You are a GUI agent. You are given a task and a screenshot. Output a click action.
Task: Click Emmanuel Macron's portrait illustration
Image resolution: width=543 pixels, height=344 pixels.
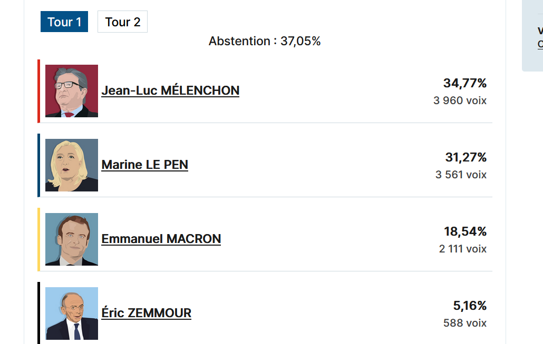[x=72, y=239]
